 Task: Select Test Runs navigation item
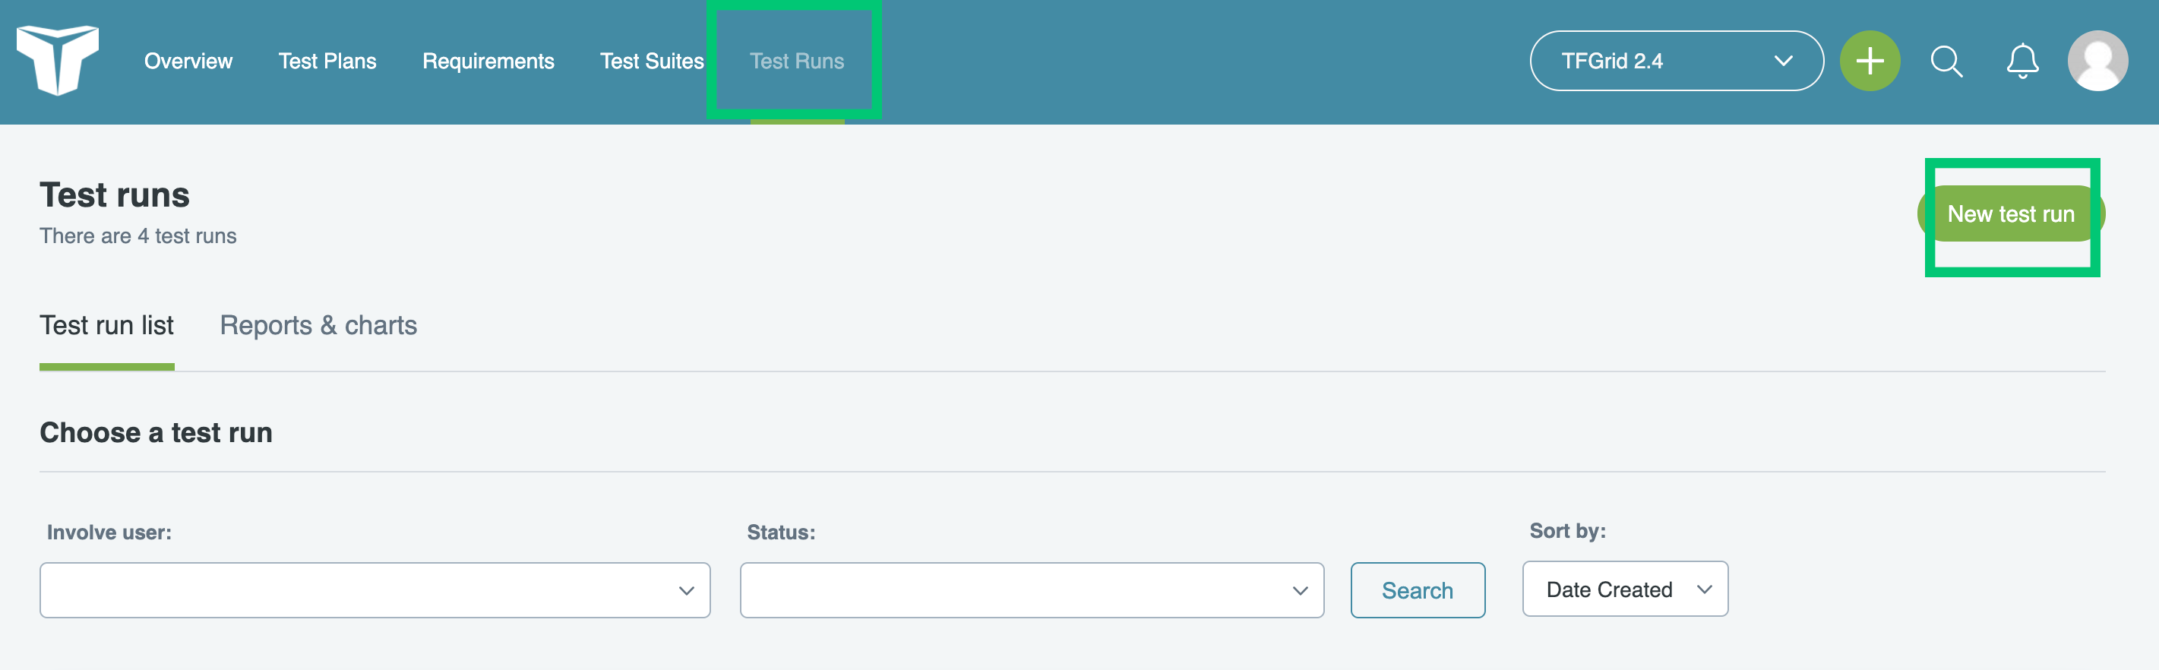coord(796,62)
